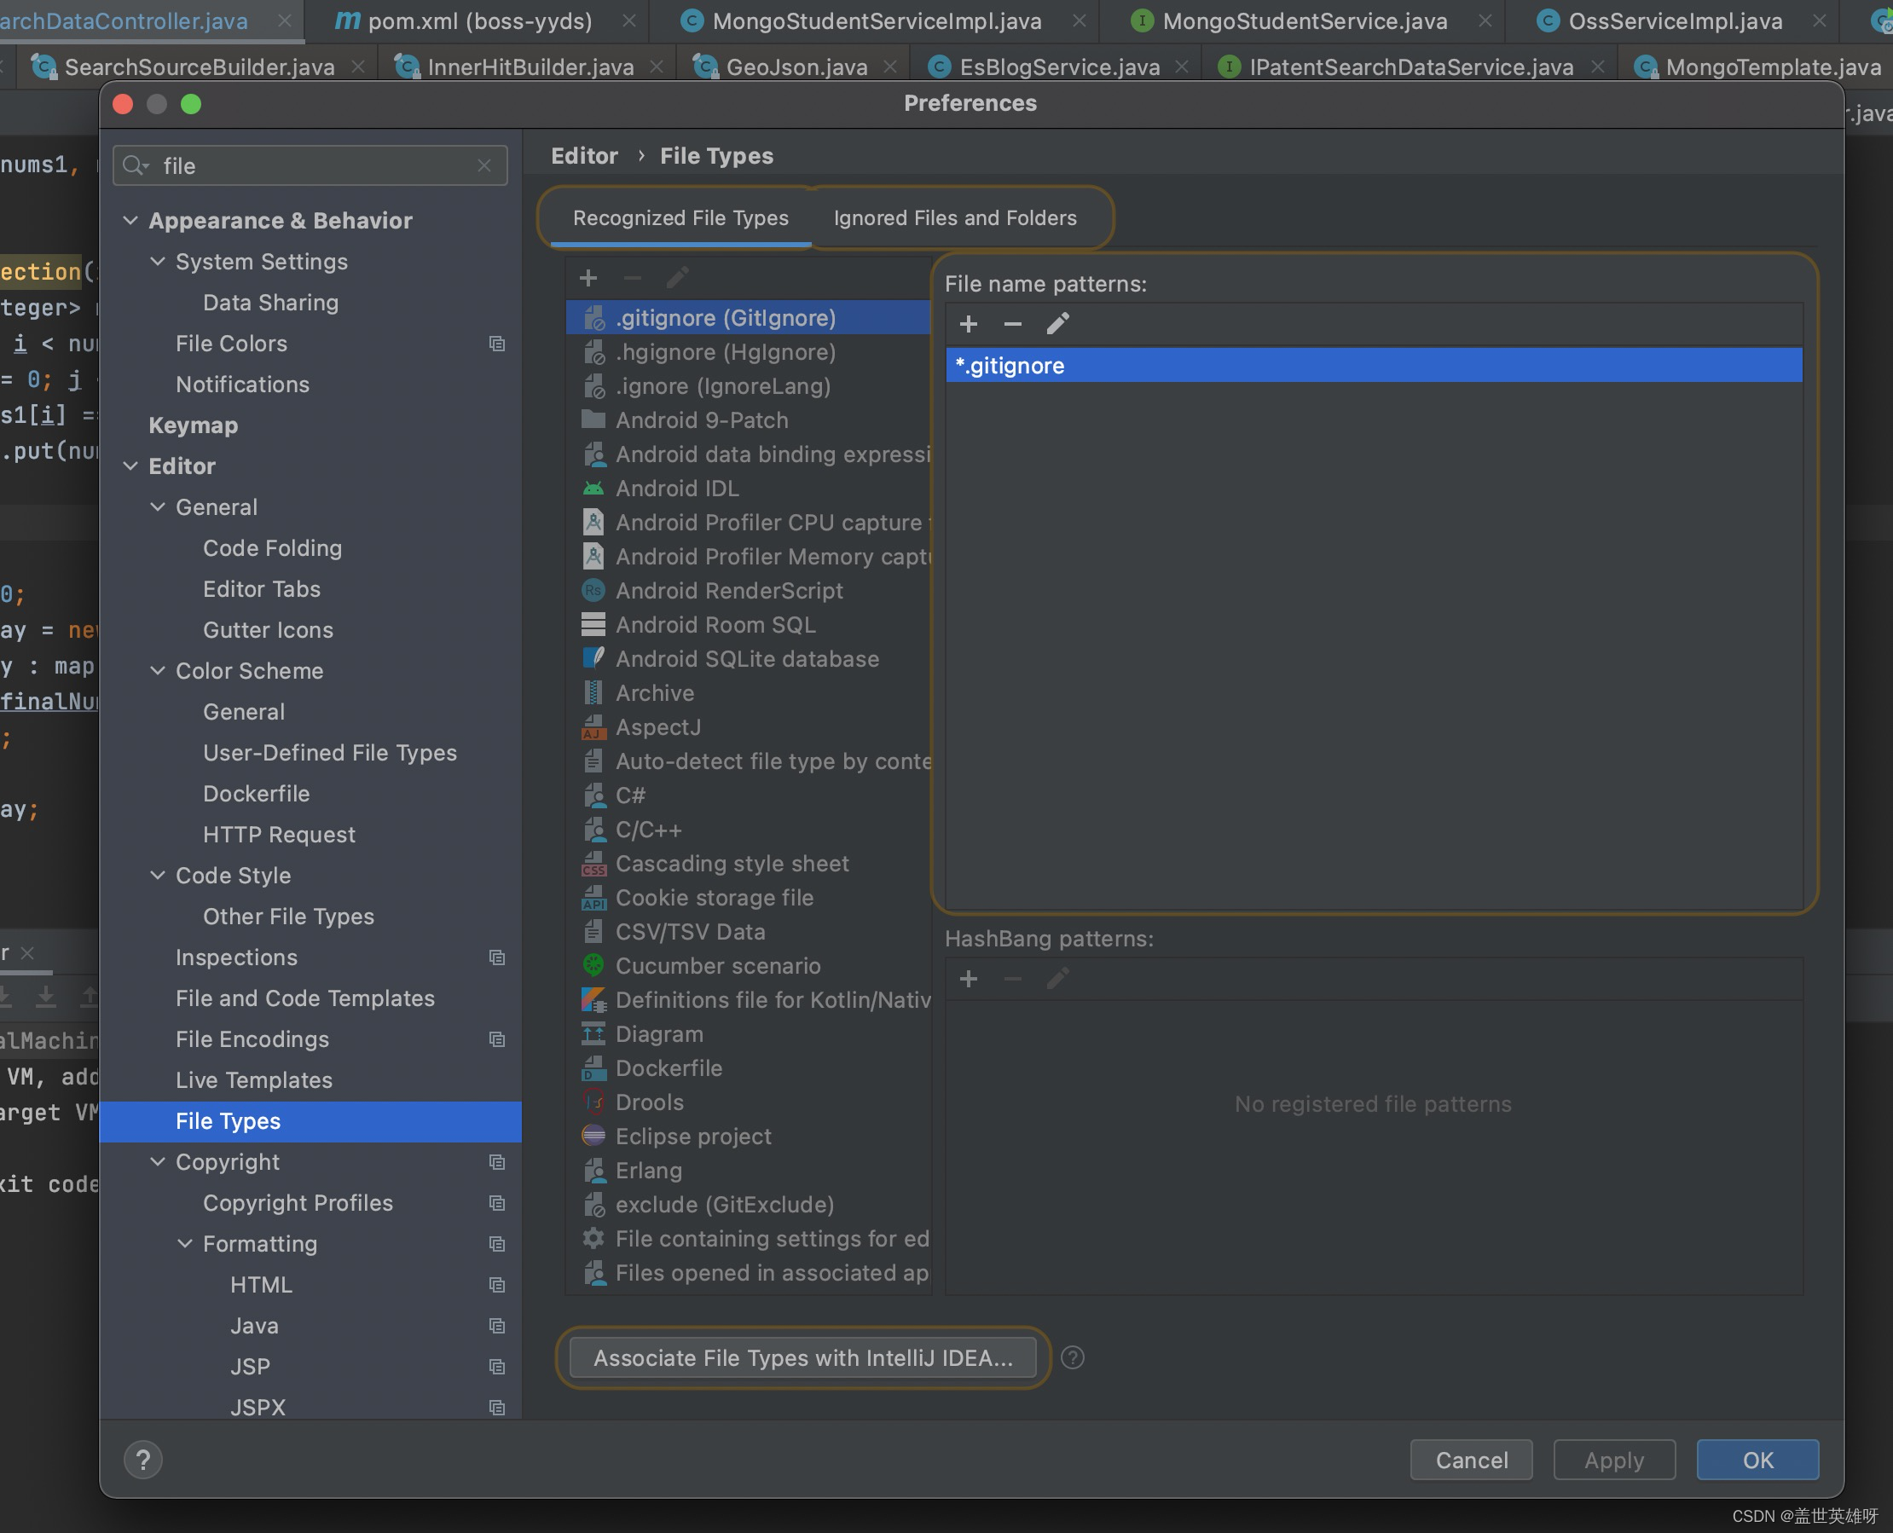Expand the Editor section in sidebar

point(131,465)
